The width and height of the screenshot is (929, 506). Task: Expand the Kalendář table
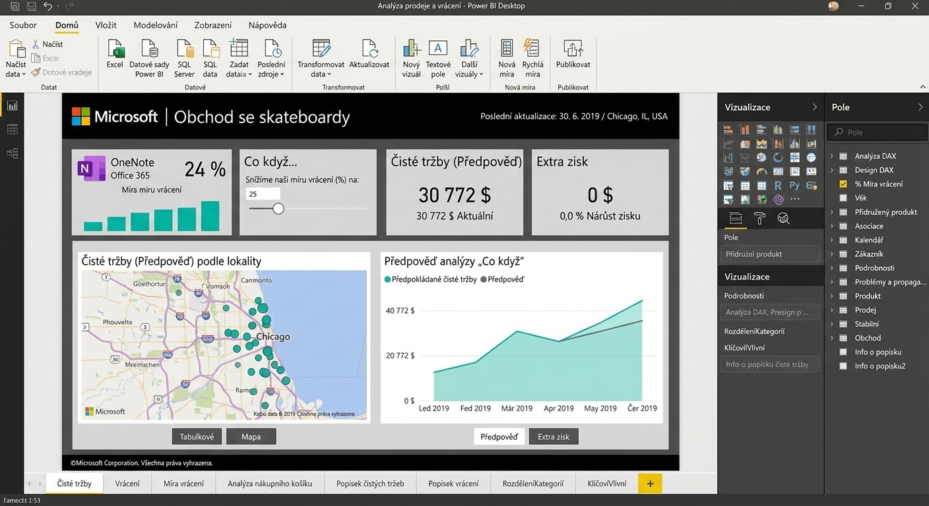coord(832,240)
